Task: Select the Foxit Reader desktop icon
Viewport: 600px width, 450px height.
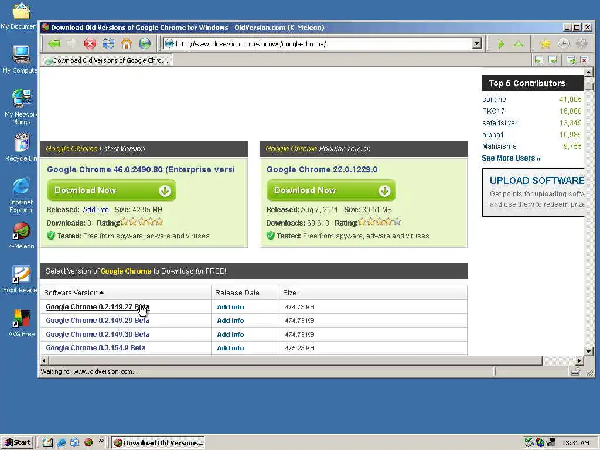Action: pyautogui.click(x=21, y=279)
